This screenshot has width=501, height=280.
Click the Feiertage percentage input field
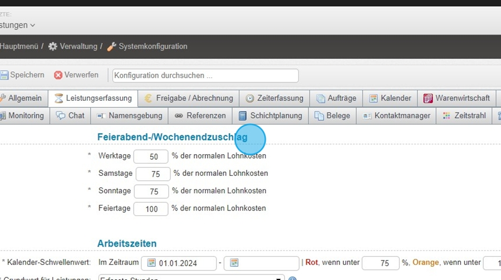tap(151, 209)
